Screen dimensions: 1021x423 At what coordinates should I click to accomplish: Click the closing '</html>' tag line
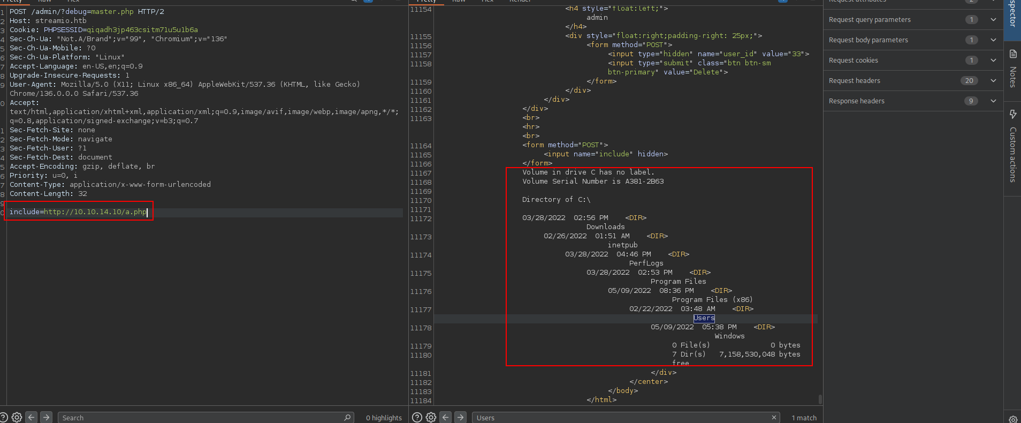point(601,400)
